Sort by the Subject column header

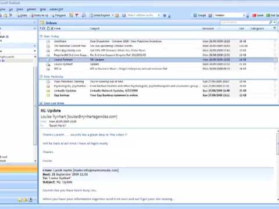pos(95,28)
